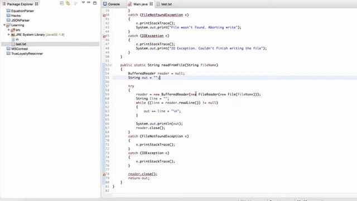Click the 'try' keyword on line 57
This screenshot has height=201, width=357.
pyautogui.click(x=131, y=86)
